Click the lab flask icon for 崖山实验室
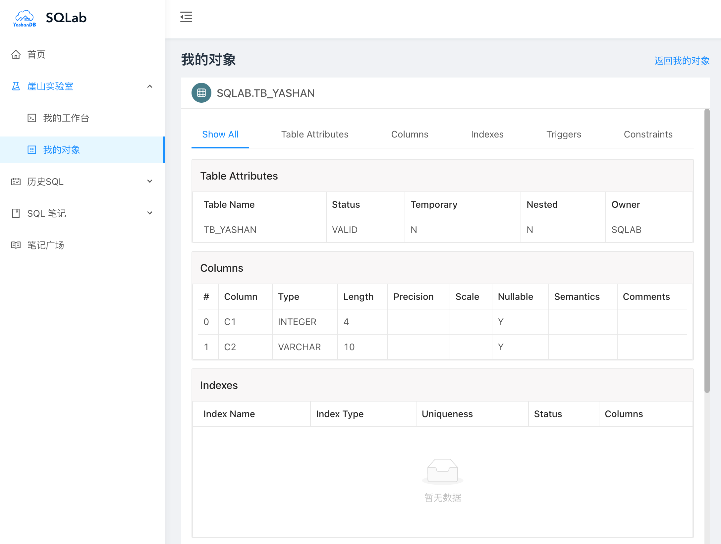The image size is (721, 544). (16, 86)
